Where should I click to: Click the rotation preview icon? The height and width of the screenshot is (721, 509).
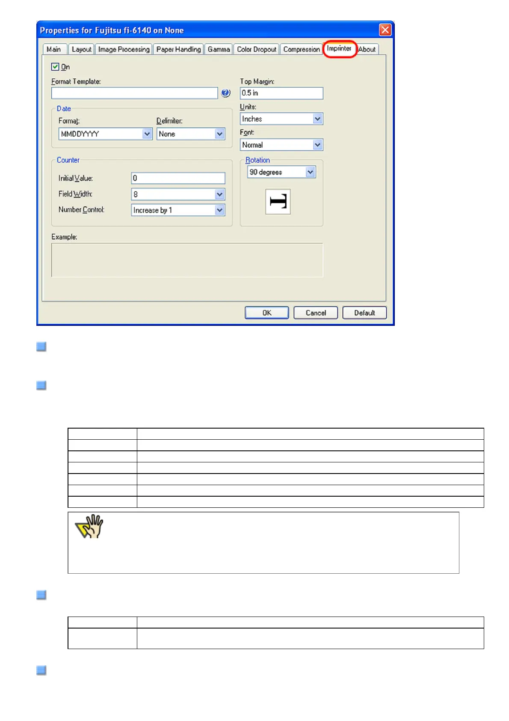pos(278,202)
